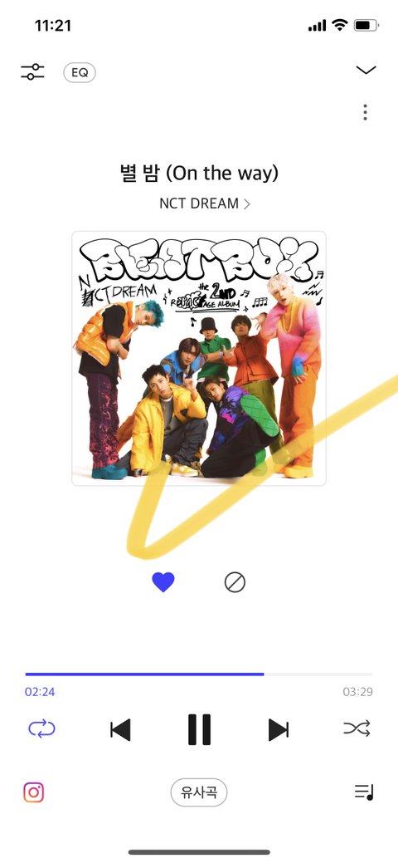Block this song with the ban icon

[x=235, y=581]
